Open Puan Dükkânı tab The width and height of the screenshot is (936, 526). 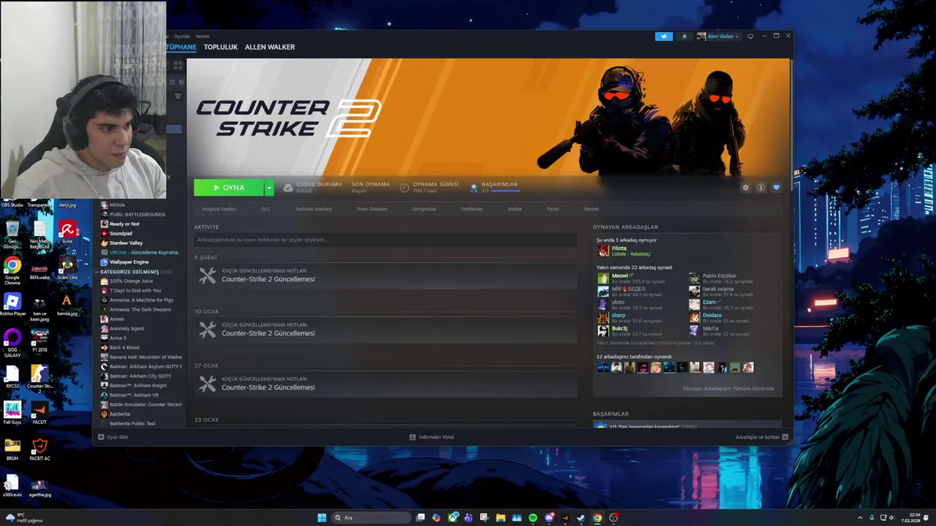pos(371,209)
